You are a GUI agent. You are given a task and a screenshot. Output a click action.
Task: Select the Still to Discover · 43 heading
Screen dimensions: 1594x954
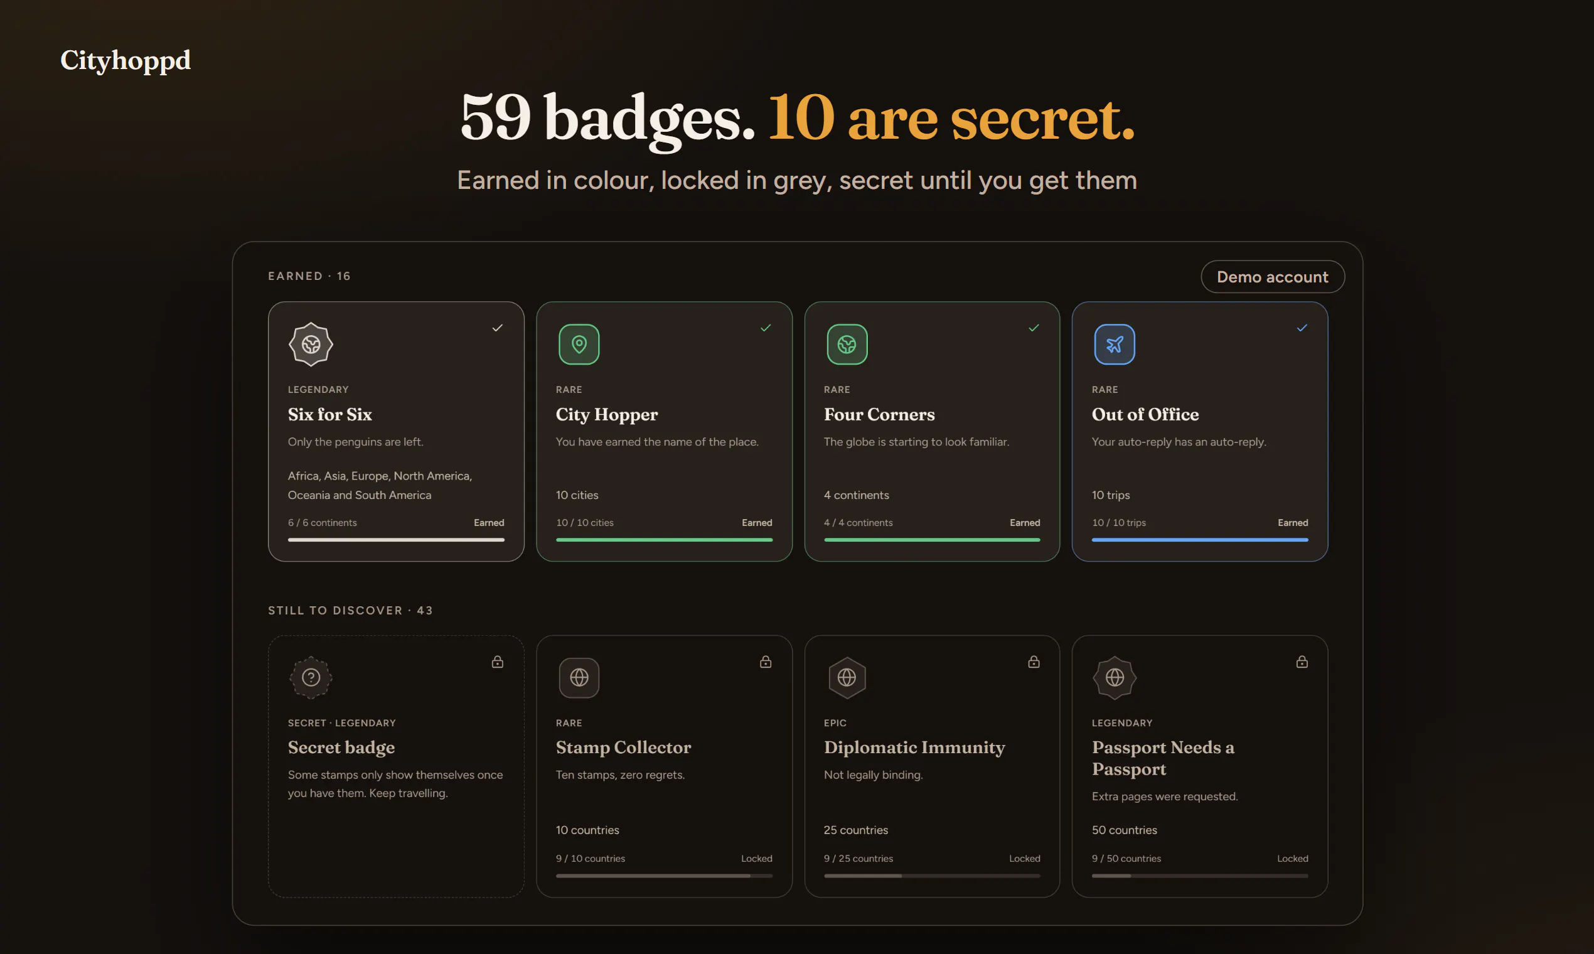coord(350,610)
